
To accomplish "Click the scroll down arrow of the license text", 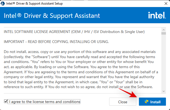I will click(x=164, y=91).
